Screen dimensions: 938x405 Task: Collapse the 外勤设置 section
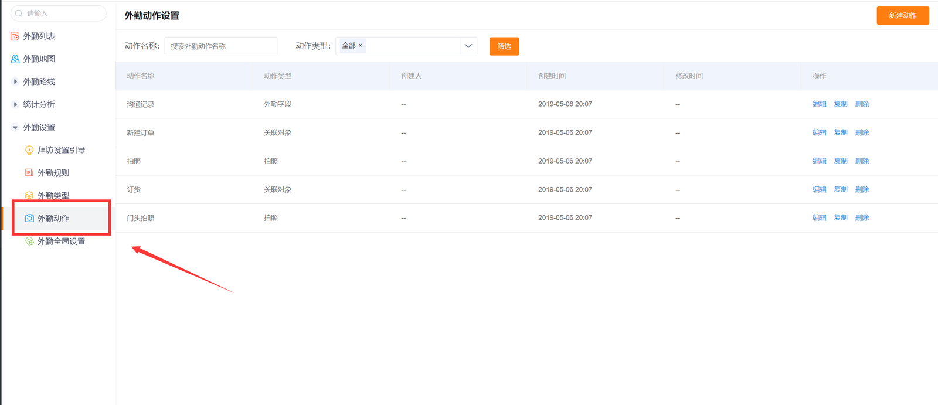pyautogui.click(x=15, y=127)
